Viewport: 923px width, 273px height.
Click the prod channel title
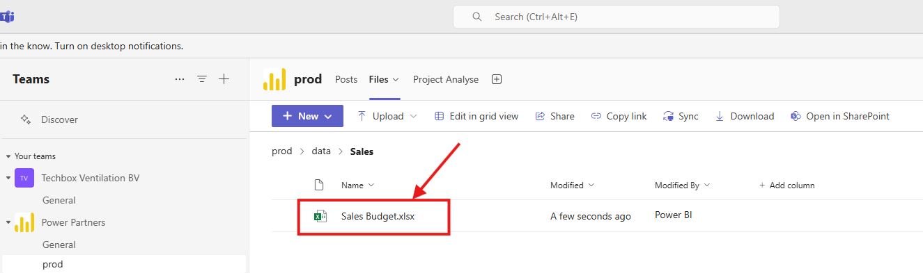tap(308, 79)
